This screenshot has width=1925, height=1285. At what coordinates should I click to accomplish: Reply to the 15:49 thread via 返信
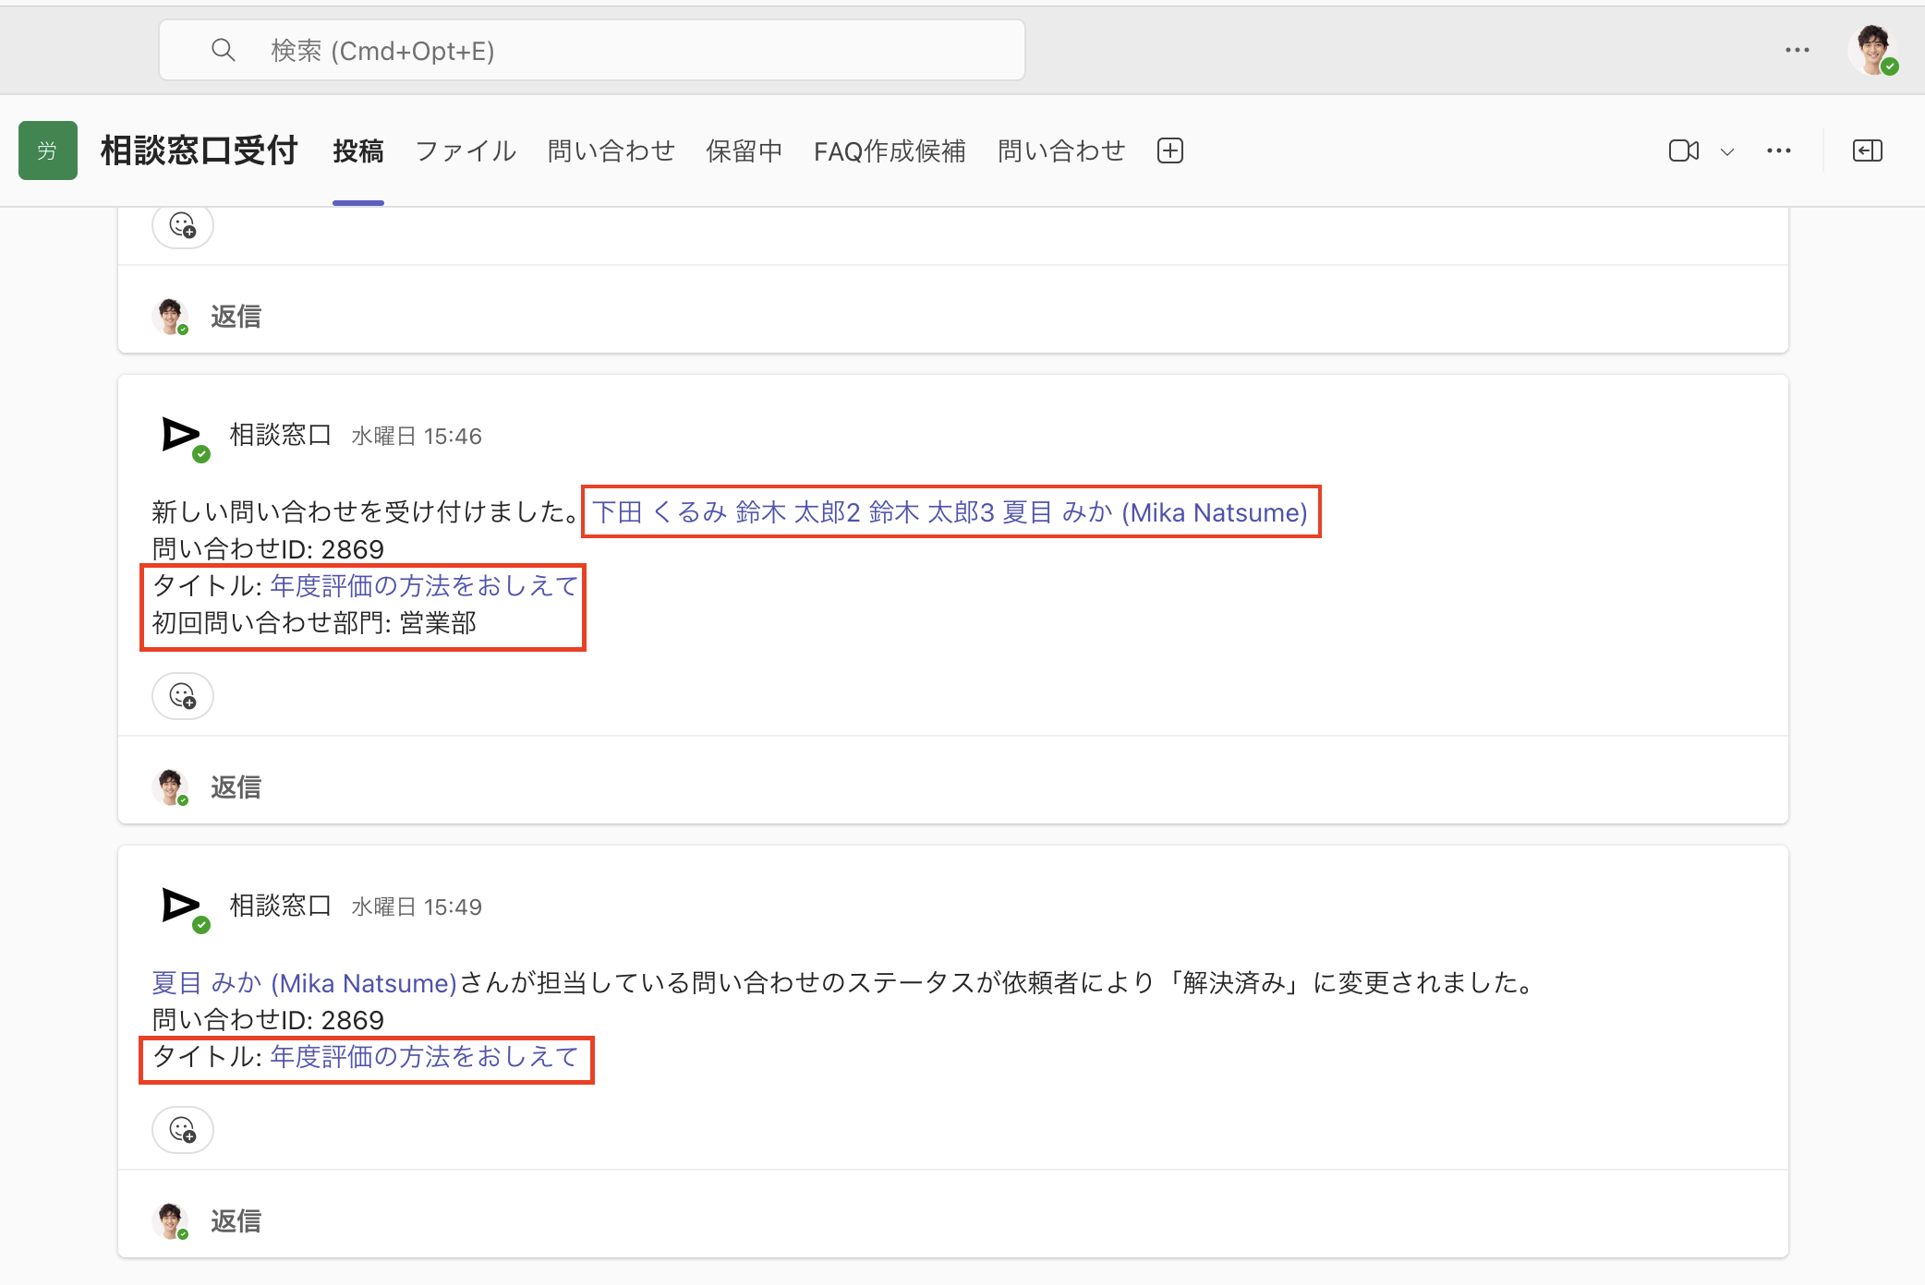[236, 1221]
